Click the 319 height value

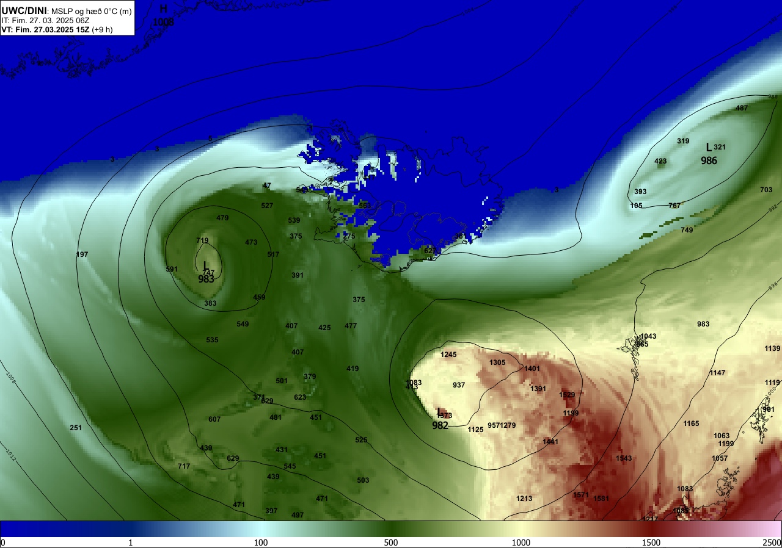click(x=683, y=141)
